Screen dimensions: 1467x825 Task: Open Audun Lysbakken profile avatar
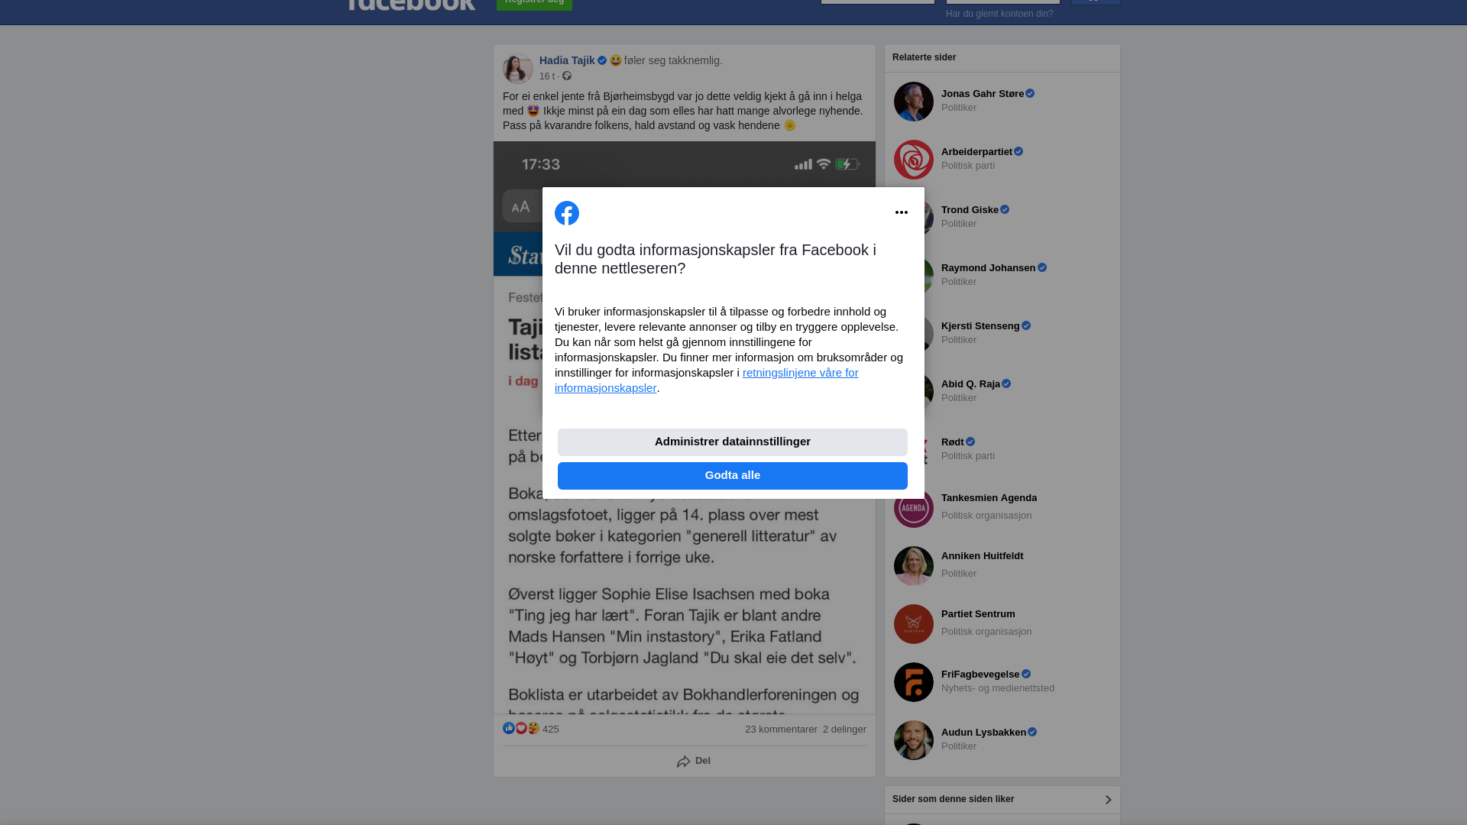(914, 740)
